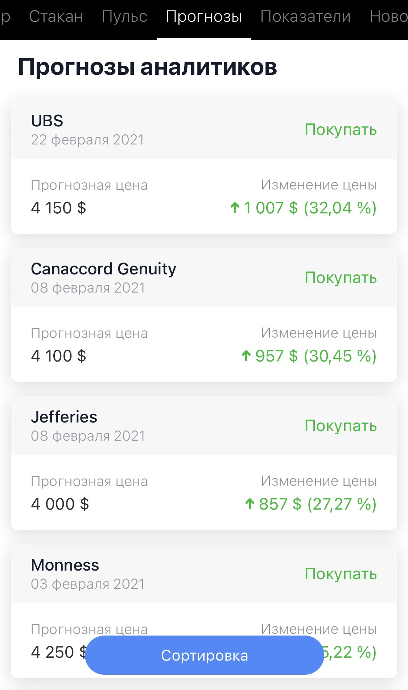Open the Пульс tab
Screen dimensions: 408x690
tap(124, 17)
